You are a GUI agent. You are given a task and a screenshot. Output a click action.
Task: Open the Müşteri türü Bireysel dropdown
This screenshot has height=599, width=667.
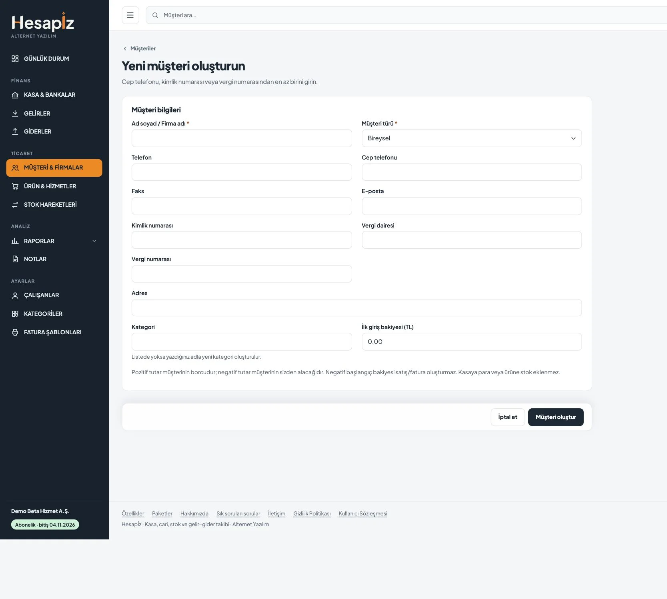[x=471, y=138]
